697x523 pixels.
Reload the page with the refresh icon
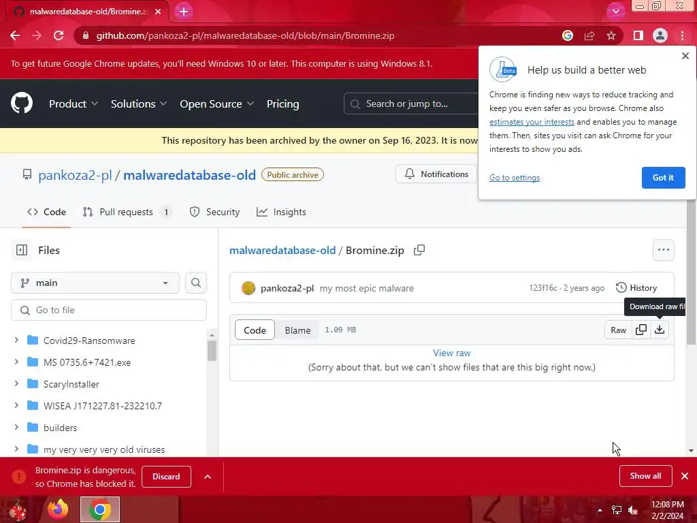[59, 35]
